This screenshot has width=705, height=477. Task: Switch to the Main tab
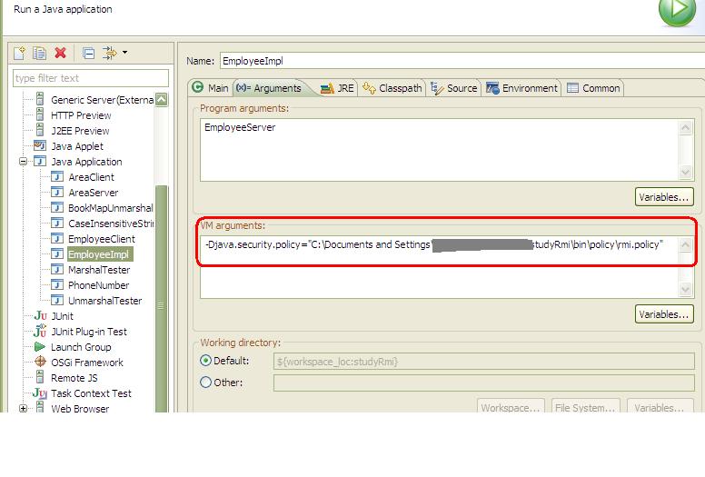[x=211, y=88]
